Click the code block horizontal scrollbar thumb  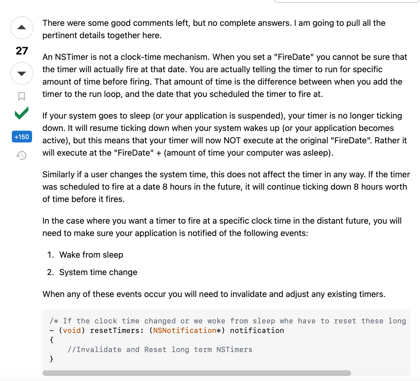click(197, 373)
